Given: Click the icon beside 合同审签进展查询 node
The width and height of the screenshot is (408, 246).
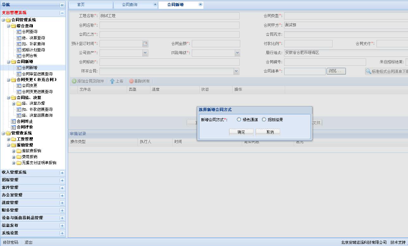Looking at the screenshot, I should [19, 74].
